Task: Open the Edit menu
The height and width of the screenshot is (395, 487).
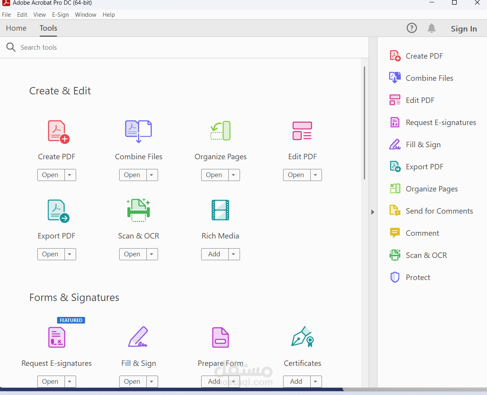Action: pyautogui.click(x=22, y=15)
